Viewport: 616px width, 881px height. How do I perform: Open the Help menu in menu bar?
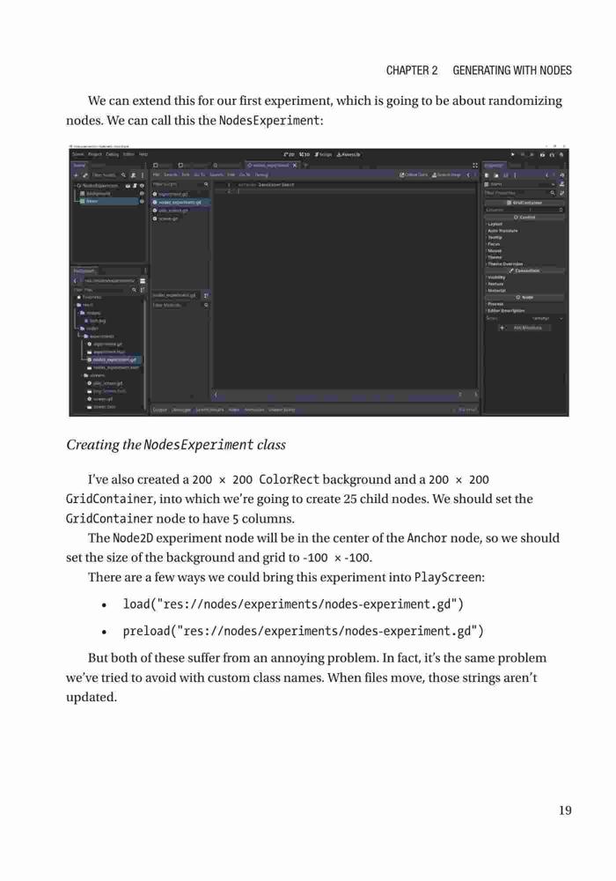click(143, 154)
